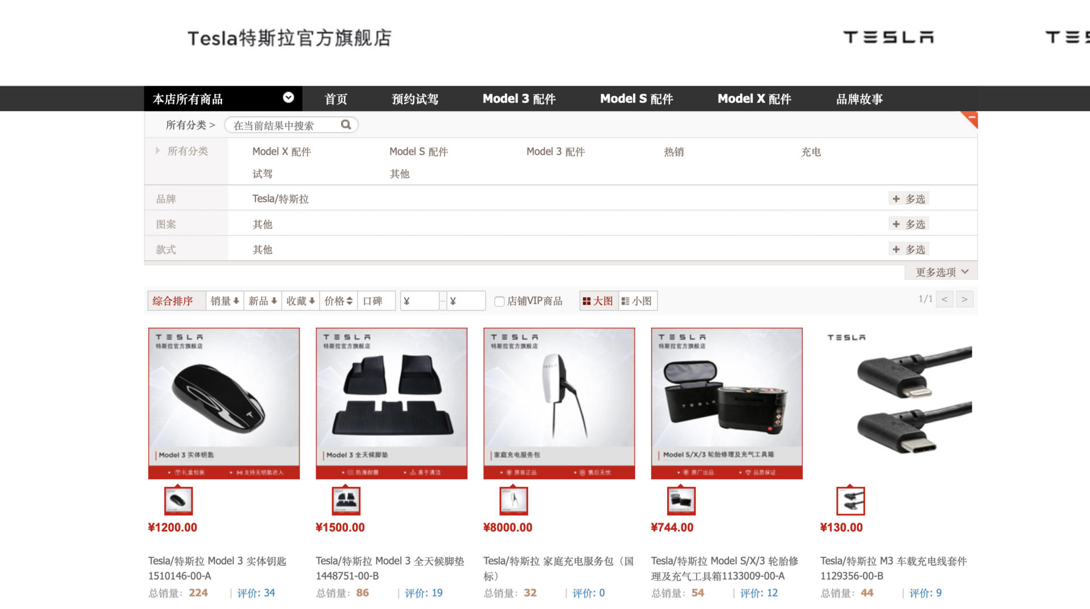
Task: Open the Model 3 全天候脚垫 product image
Action: 392,404
